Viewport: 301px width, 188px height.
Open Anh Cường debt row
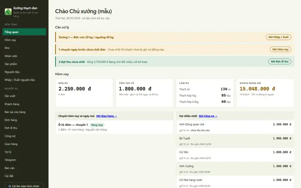pyautogui.click(x=235, y=169)
